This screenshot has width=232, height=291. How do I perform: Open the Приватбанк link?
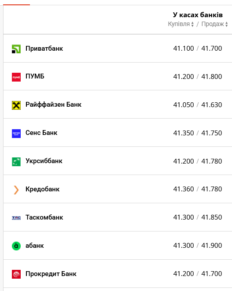click(44, 48)
